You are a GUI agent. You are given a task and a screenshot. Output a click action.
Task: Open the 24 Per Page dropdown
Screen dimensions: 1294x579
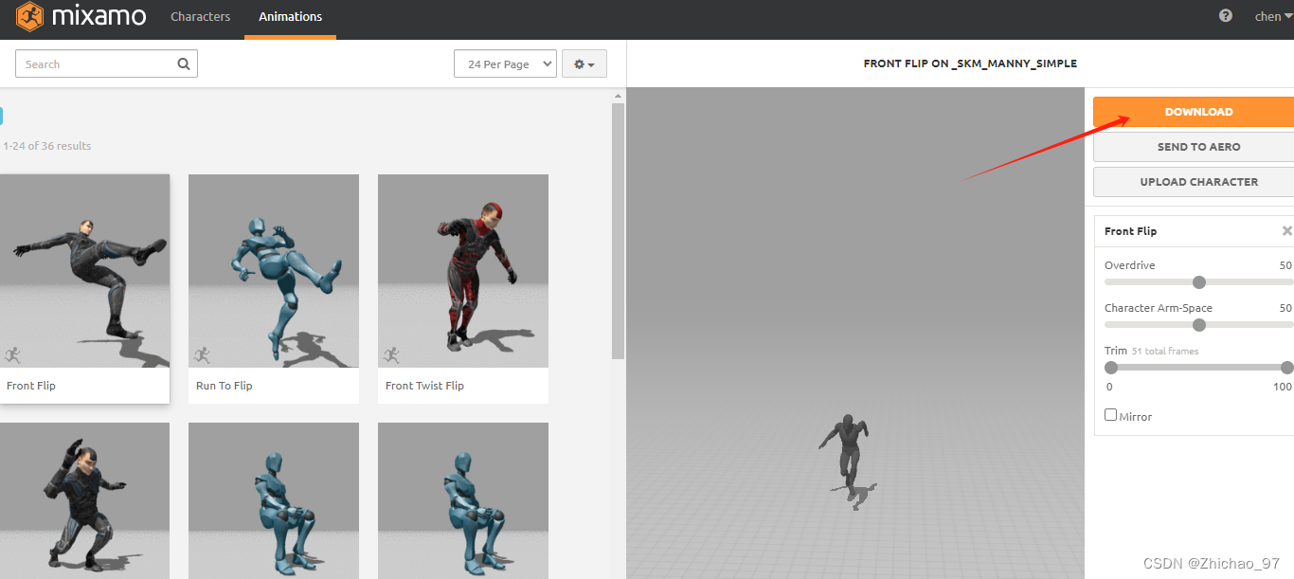(x=505, y=64)
